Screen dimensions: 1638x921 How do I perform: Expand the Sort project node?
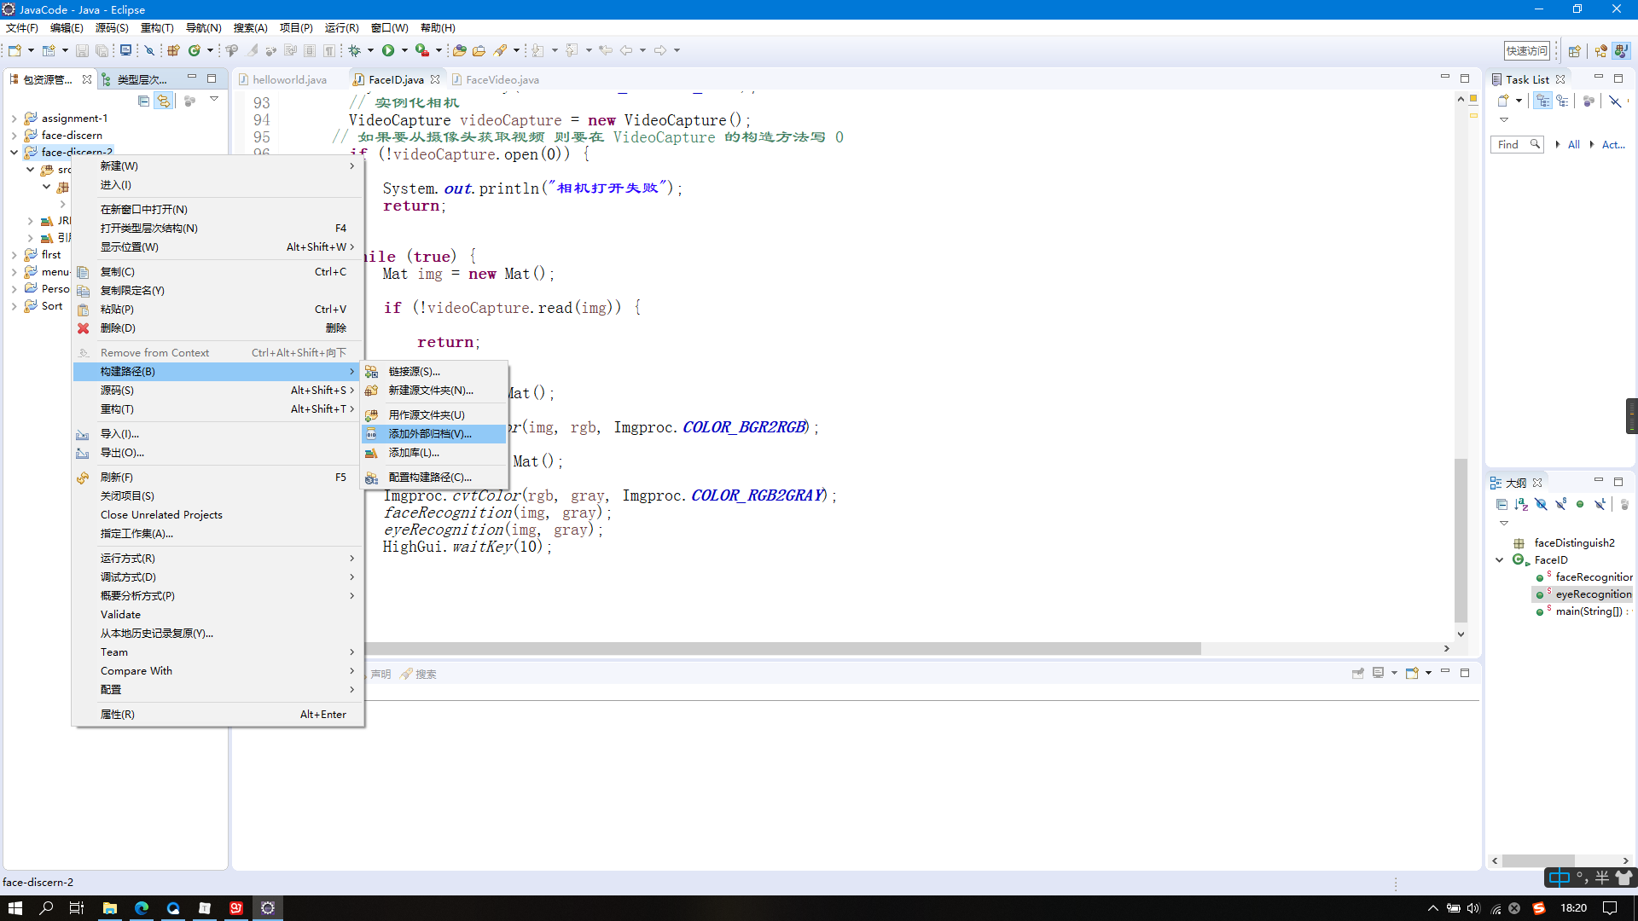15,306
